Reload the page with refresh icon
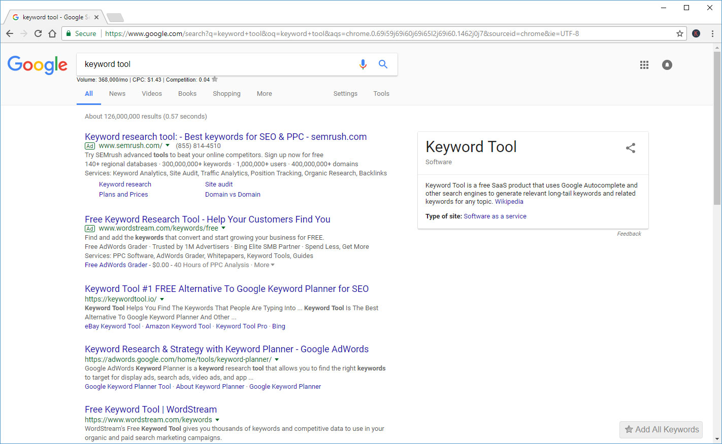This screenshot has height=444, width=722. coord(38,33)
